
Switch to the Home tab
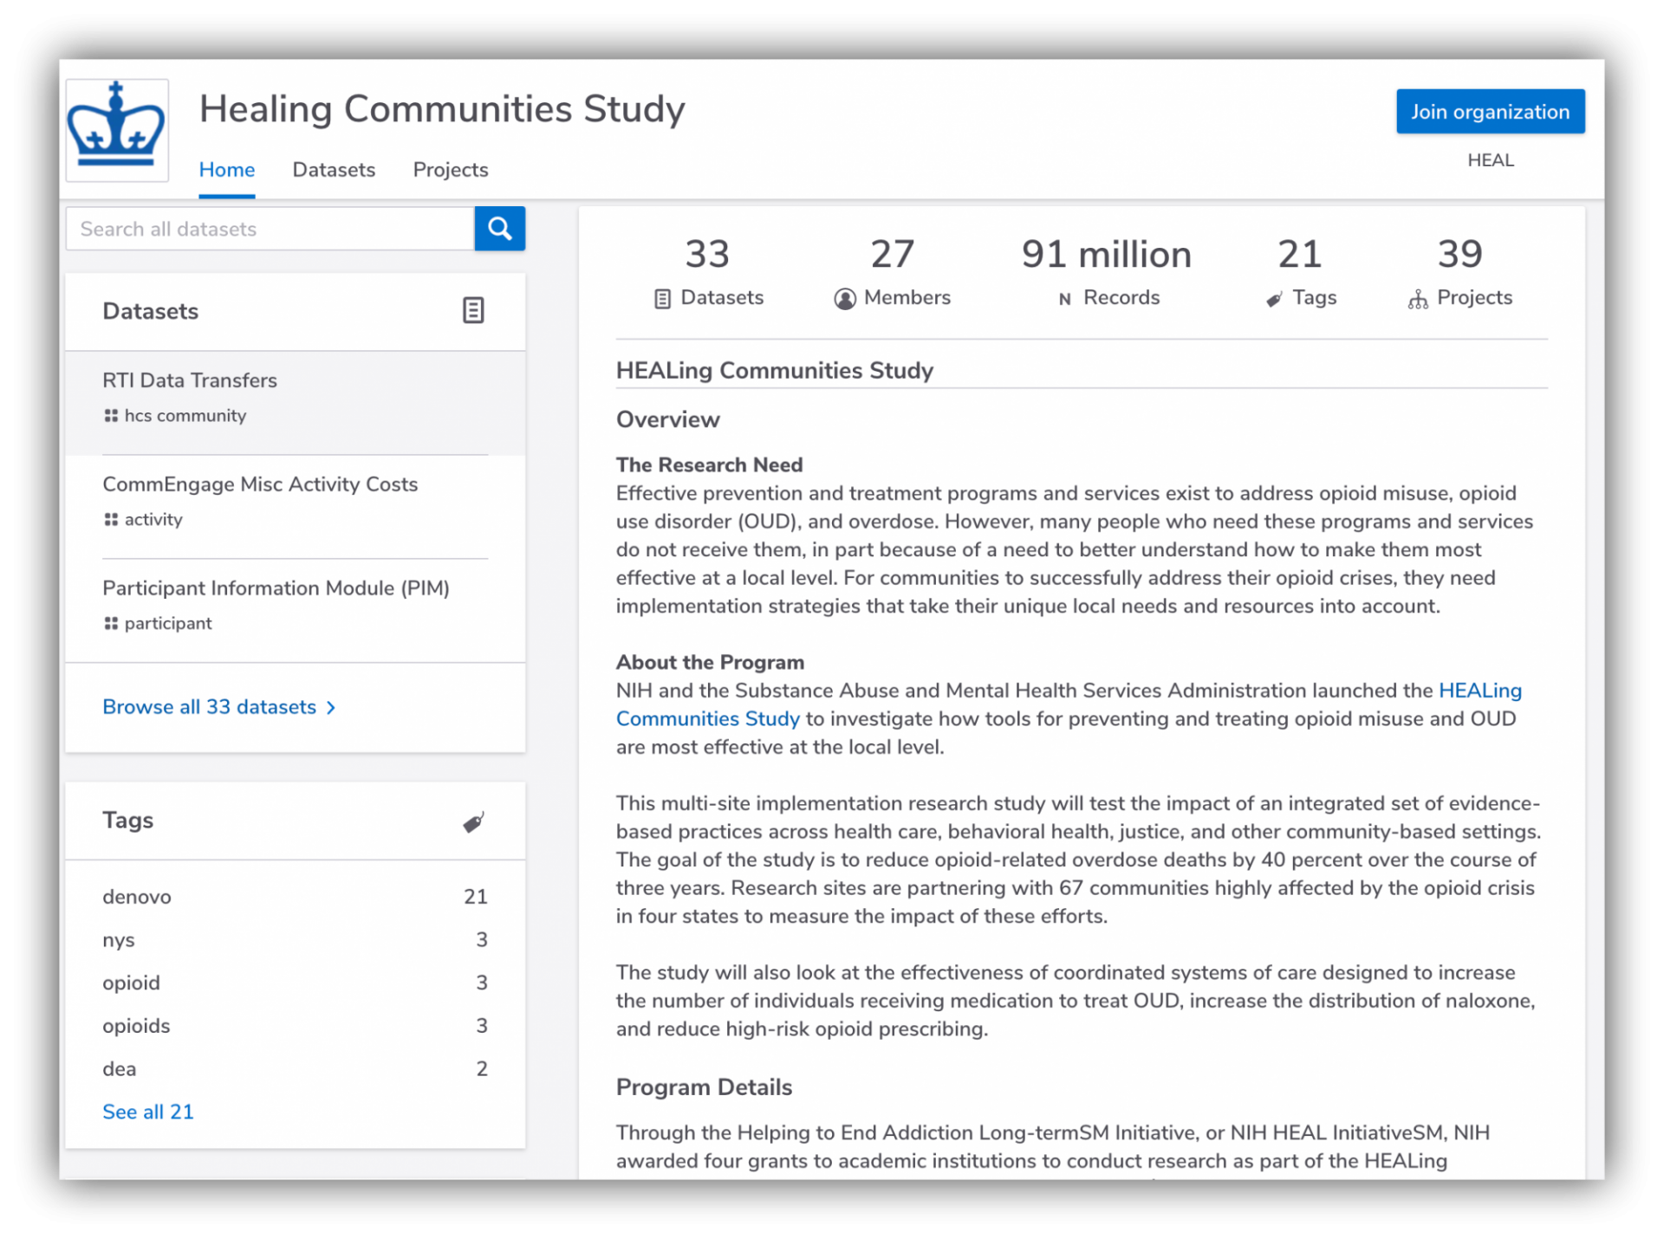227,170
